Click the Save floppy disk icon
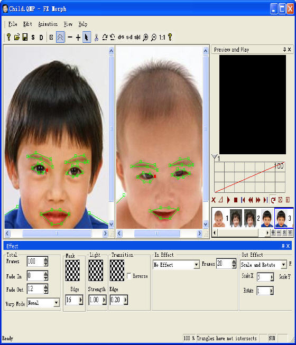 25,37
